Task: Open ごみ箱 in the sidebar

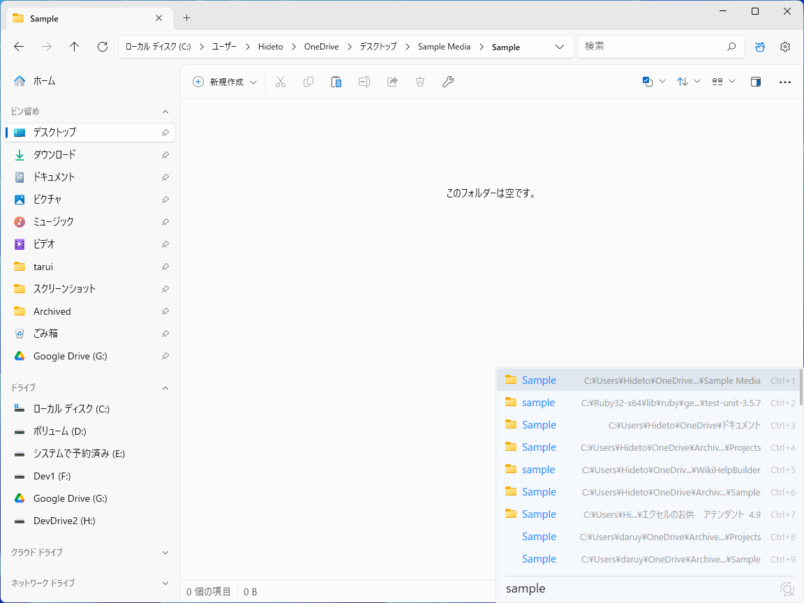Action: [90, 334]
